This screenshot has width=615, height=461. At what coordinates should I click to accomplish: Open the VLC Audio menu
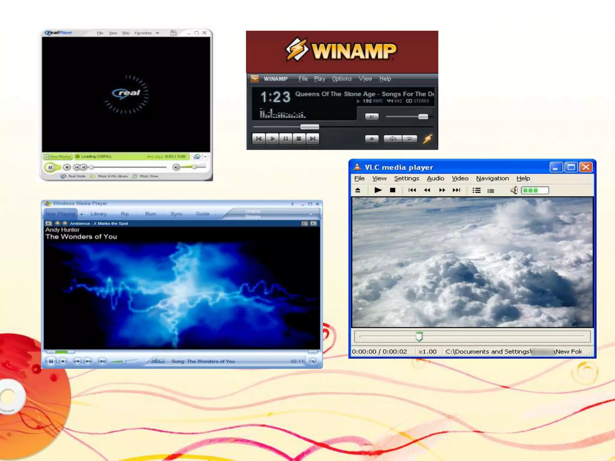(435, 178)
